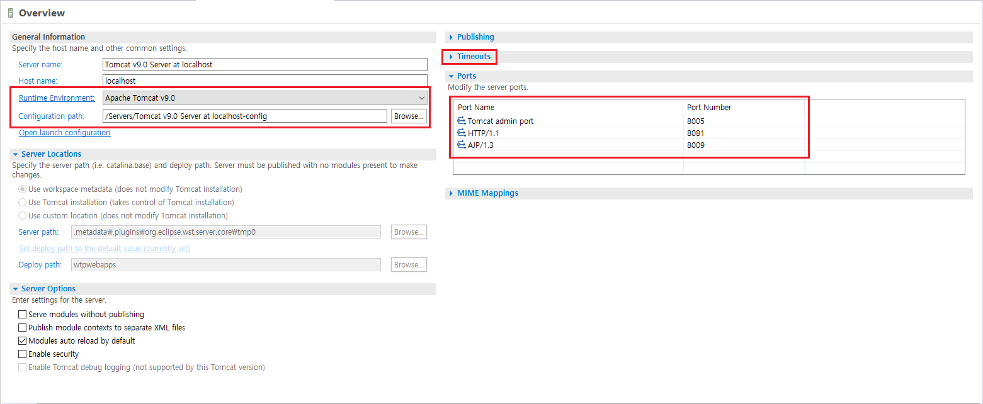Image resolution: width=983 pixels, height=404 pixels.
Task: Click port number 8005
Action: coord(696,121)
